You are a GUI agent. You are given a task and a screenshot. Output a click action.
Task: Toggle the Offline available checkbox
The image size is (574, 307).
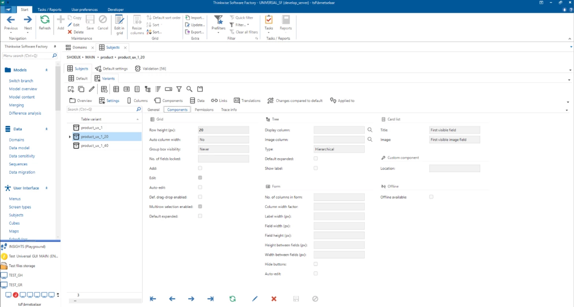431,197
